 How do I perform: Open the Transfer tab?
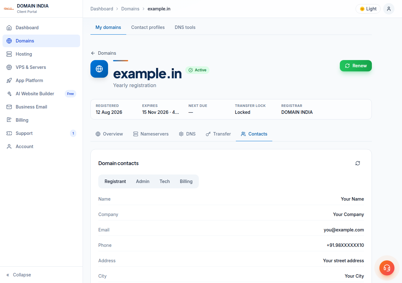(x=218, y=134)
